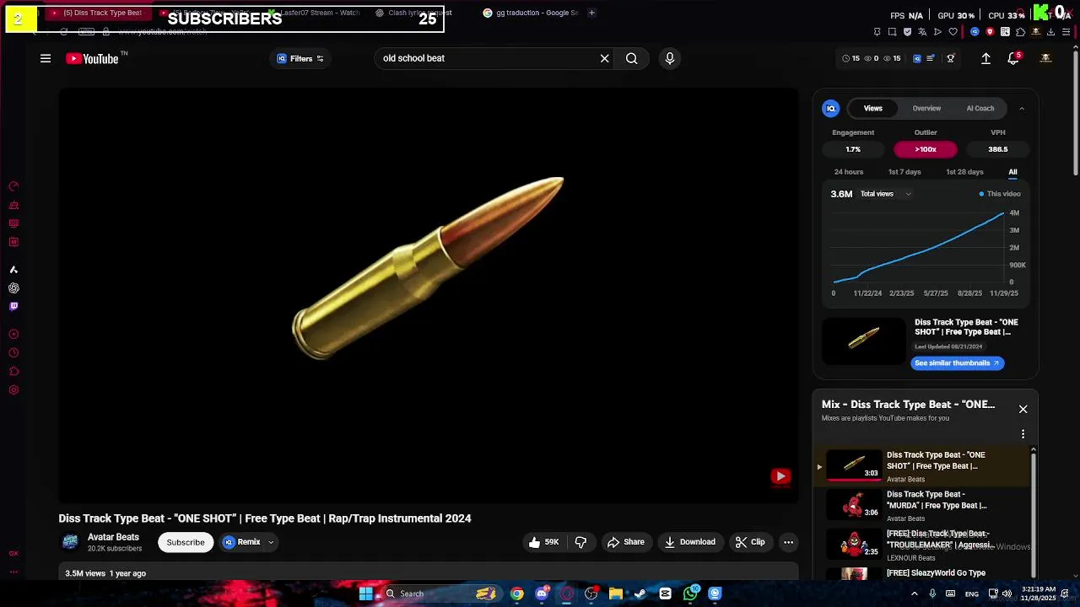Switch to the Diss Track Type Beat browser tab
1080x607 pixels.
tap(98, 13)
